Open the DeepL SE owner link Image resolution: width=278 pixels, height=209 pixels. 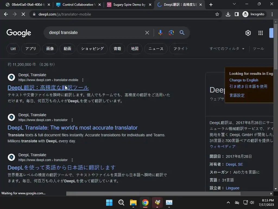coord(234,164)
